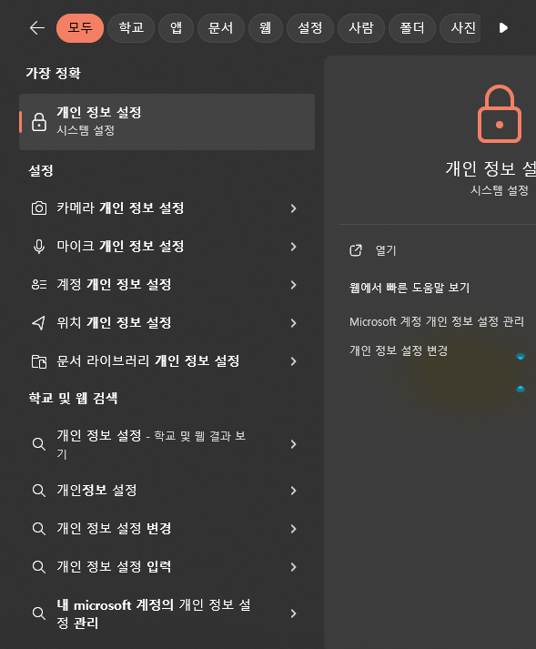Click the open-in-new-window icon beside 열기
The height and width of the screenshot is (649, 536).
tap(356, 250)
